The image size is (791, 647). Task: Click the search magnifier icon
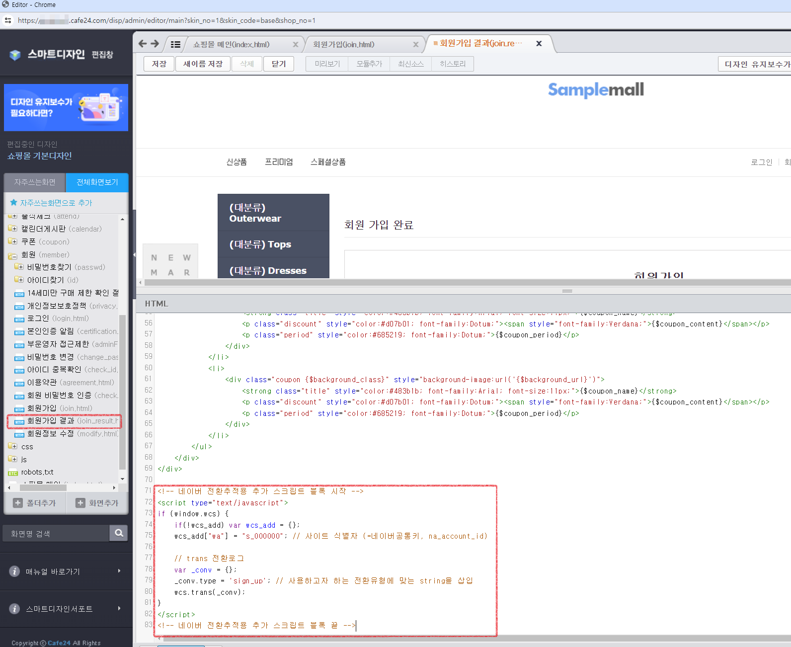point(119,533)
